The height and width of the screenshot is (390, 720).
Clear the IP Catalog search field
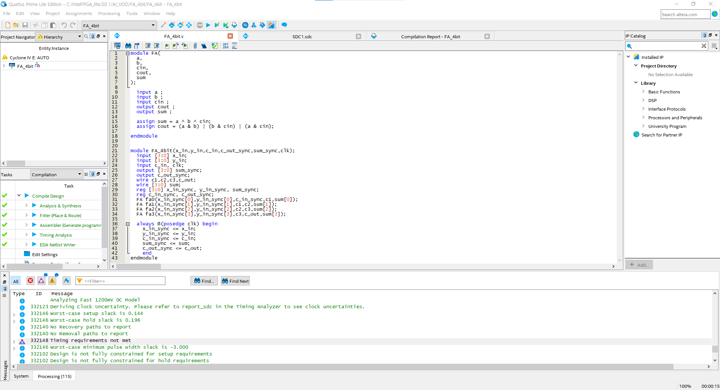pyautogui.click(x=704, y=46)
